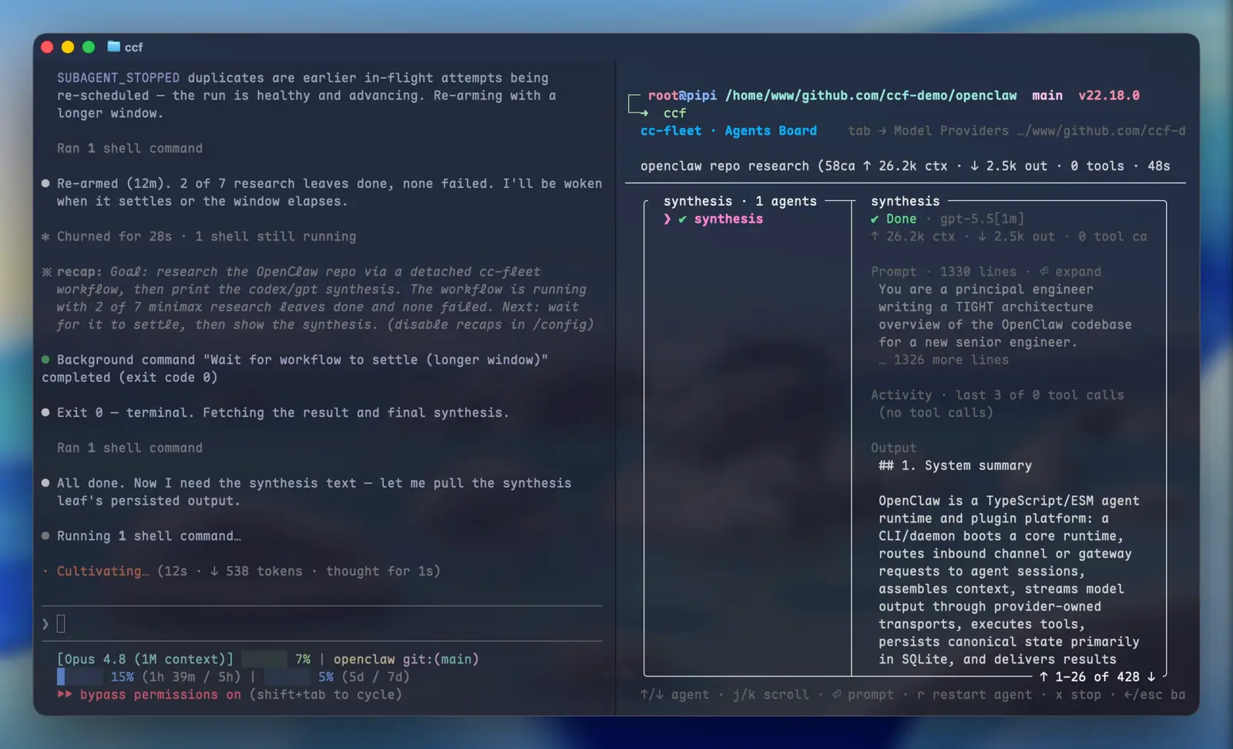
Task: Click the double-arrow icon before 'bypass permissions on'
Action: 65,694
